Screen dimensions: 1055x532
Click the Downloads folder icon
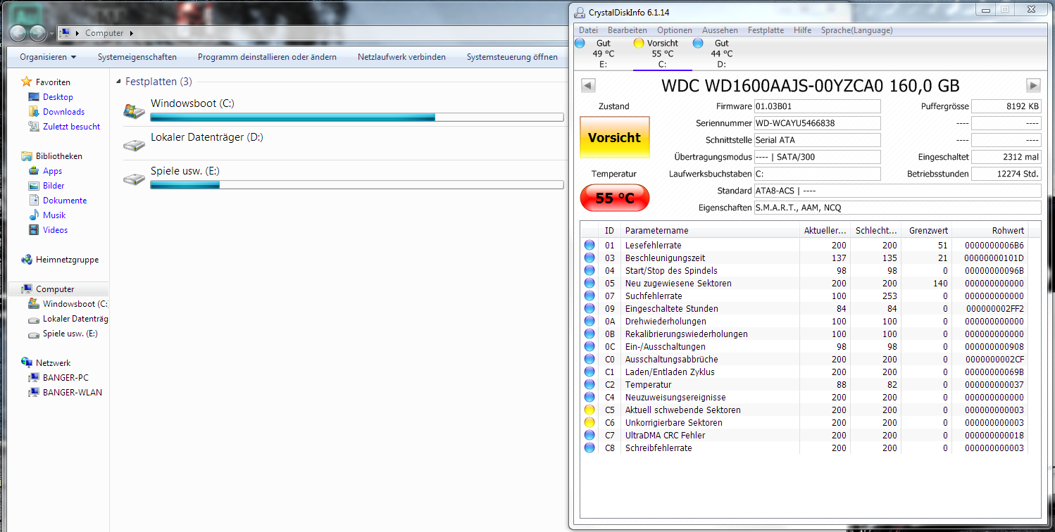click(x=34, y=112)
